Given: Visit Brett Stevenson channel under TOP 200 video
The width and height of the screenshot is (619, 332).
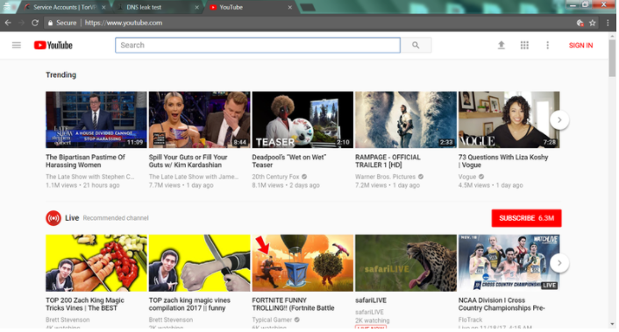Looking at the screenshot, I should tap(68, 320).
